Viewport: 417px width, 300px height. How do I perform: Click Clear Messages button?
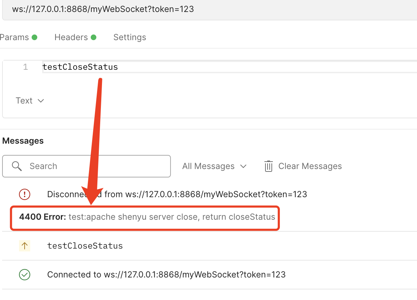tap(303, 166)
